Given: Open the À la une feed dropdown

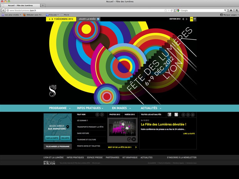Looking at the screenshot, I should pos(52,15).
